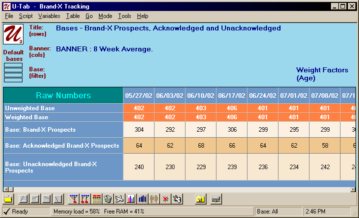359x218 pixels.
Task: Click the 07/08/02 column header
Action: pos(324,95)
